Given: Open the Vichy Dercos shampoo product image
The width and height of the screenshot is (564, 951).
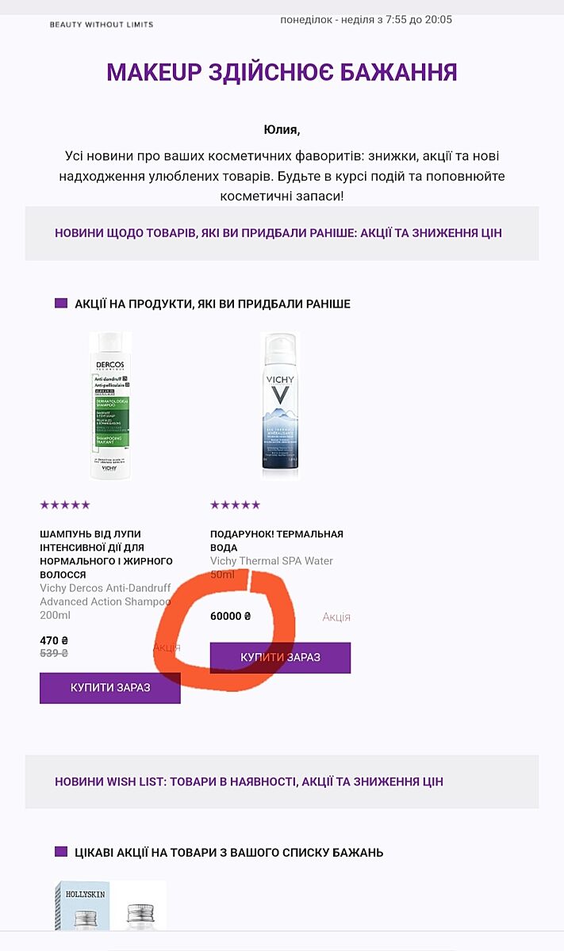Looking at the screenshot, I should (109, 406).
